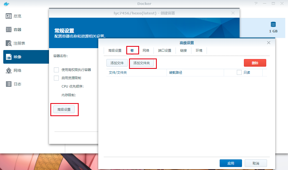This screenshot has width=288, height=170.
Task: Open the 日志 log icon in sidebar
Action: tap(9, 84)
